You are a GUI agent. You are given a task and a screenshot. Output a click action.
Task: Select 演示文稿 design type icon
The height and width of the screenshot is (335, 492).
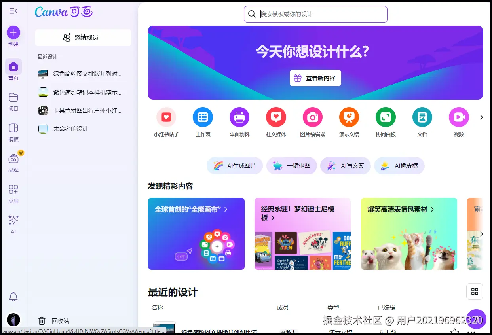click(x=349, y=117)
